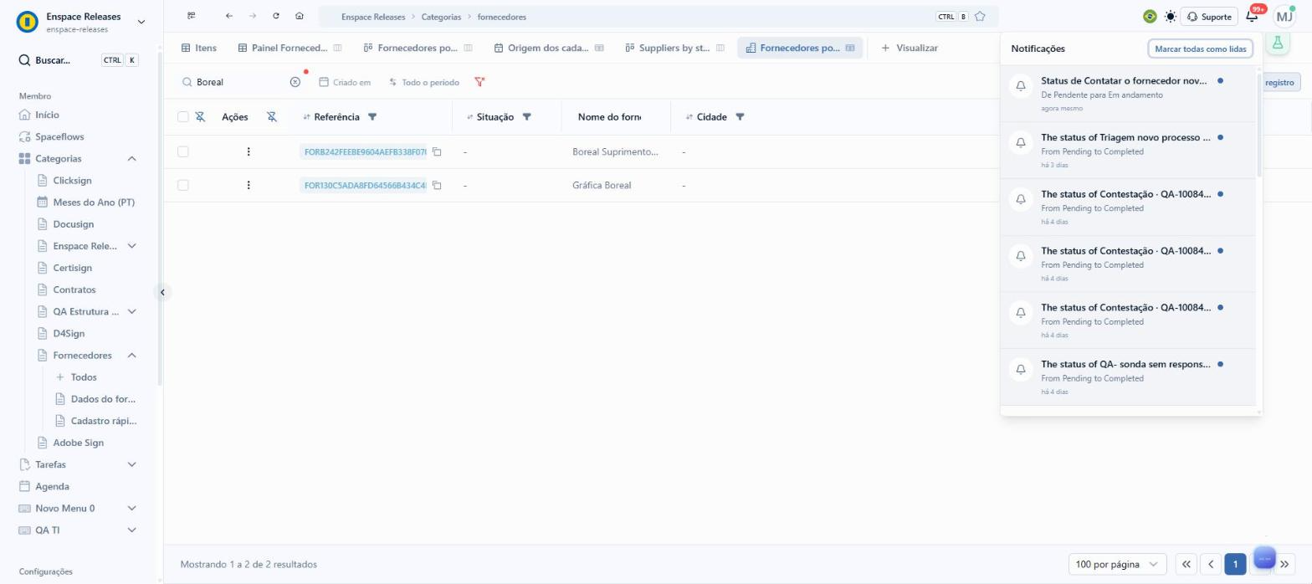Switch to the Itens view tab

pyautogui.click(x=199, y=48)
